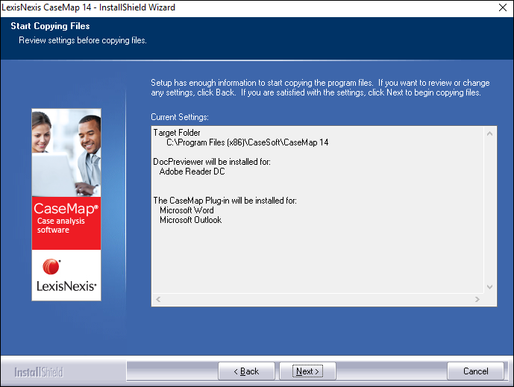This screenshot has height=387, width=514.
Task: Click the Target Folder line
Action: (177, 133)
